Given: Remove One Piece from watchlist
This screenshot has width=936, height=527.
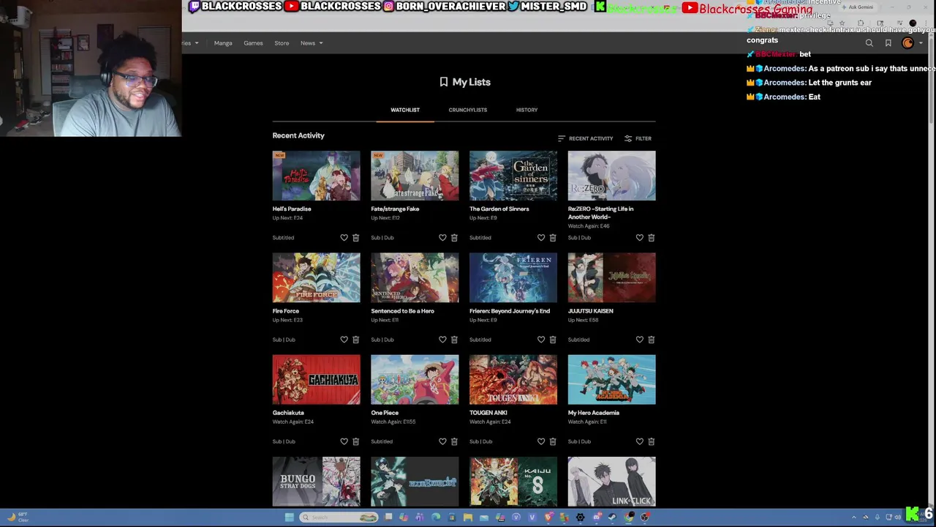Looking at the screenshot, I should [454, 441].
